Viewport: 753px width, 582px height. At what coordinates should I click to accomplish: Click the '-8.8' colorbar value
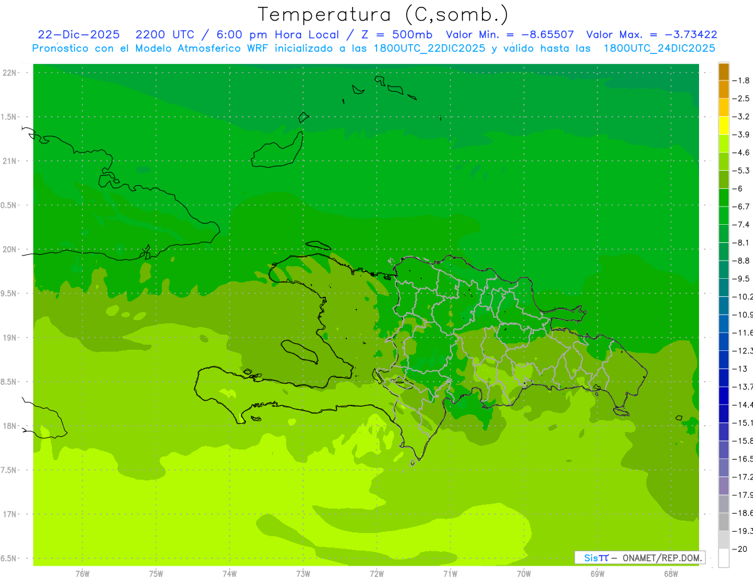(742, 261)
